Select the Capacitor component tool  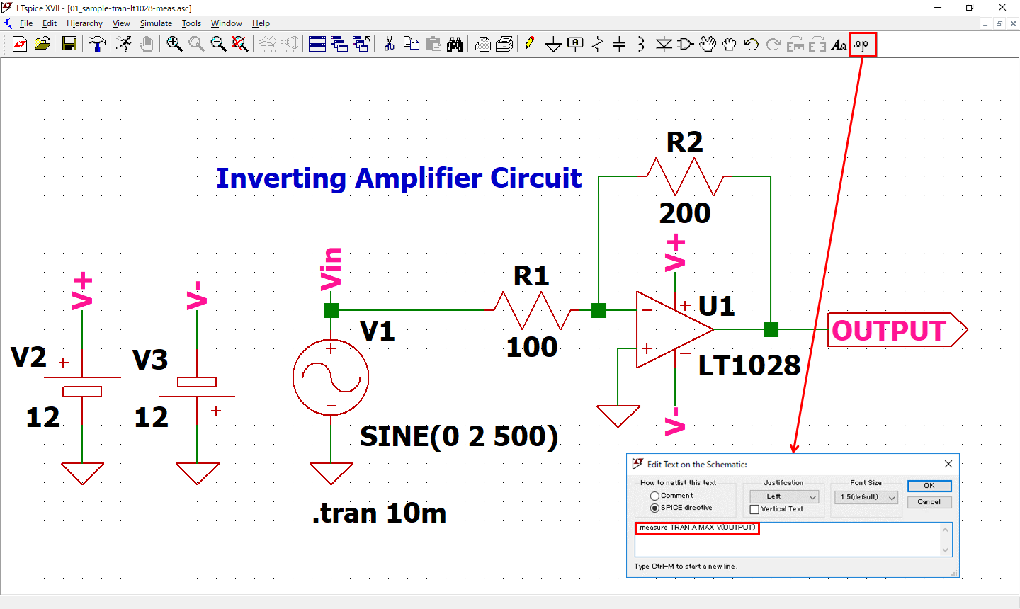click(x=619, y=45)
